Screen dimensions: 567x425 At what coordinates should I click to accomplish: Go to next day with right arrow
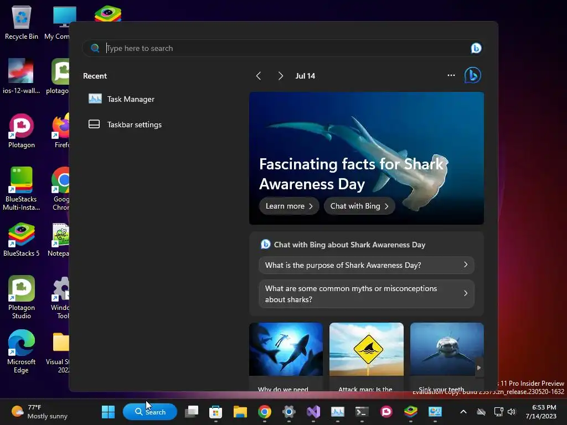(x=281, y=76)
